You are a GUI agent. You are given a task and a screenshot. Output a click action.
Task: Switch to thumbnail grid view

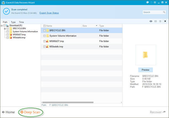tap(155, 21)
